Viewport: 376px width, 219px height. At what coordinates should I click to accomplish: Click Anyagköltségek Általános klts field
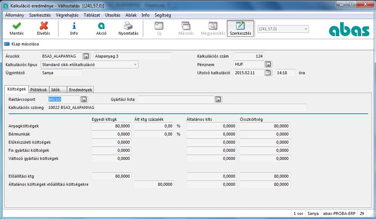click(x=212, y=126)
